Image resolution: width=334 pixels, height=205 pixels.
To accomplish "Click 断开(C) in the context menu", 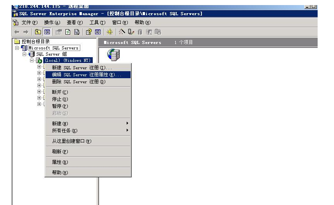I will [60, 92].
